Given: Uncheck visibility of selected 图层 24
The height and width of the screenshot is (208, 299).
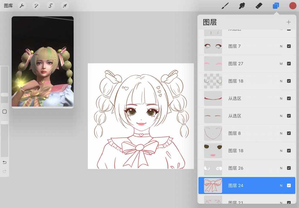Looking at the screenshot, I should coord(289,186).
